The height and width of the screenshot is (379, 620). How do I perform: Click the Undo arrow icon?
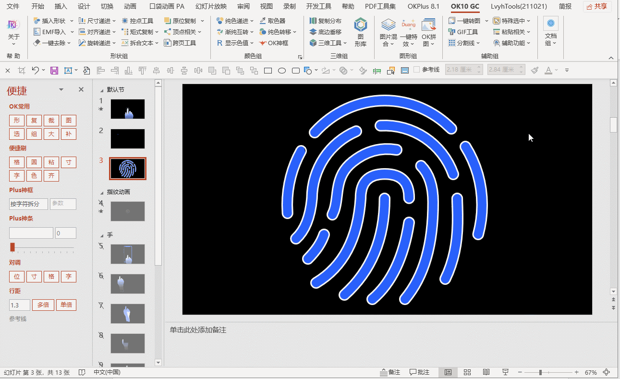point(35,70)
